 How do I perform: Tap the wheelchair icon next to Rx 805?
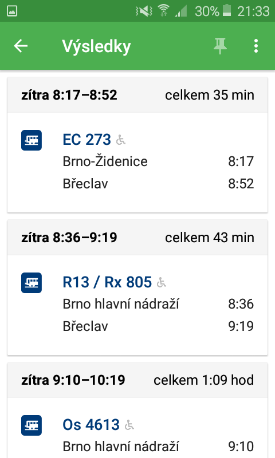click(x=162, y=282)
